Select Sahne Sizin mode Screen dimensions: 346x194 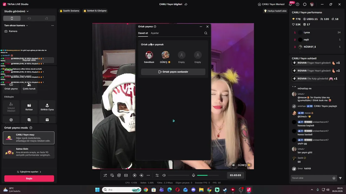coord(29,152)
